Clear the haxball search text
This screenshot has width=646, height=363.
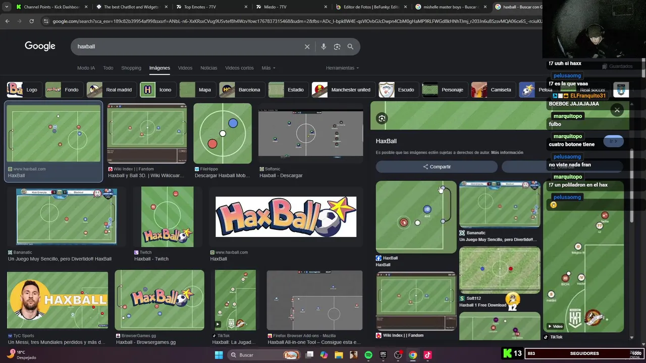point(307,46)
